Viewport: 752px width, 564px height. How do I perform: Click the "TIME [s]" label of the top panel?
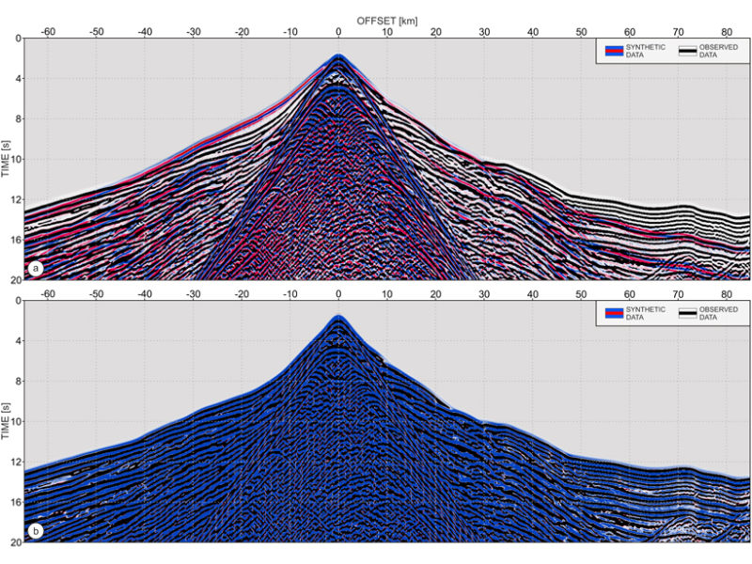pyautogui.click(x=8, y=159)
